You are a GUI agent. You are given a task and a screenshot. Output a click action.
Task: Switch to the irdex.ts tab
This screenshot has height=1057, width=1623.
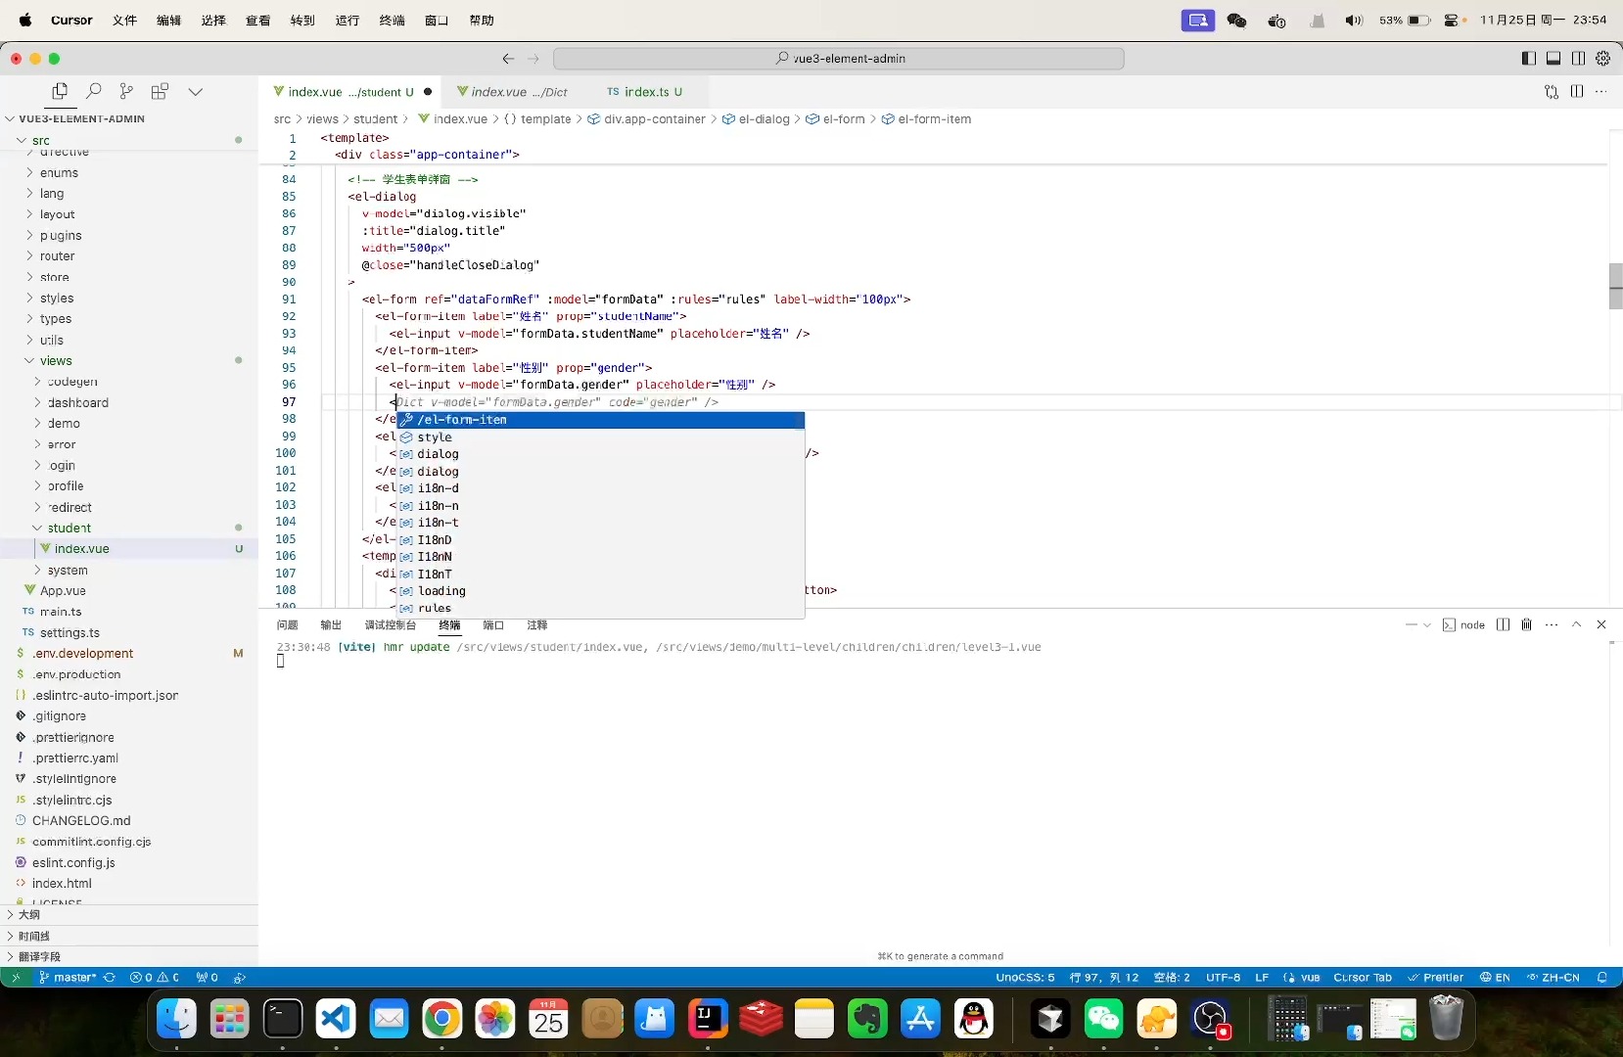tap(644, 92)
